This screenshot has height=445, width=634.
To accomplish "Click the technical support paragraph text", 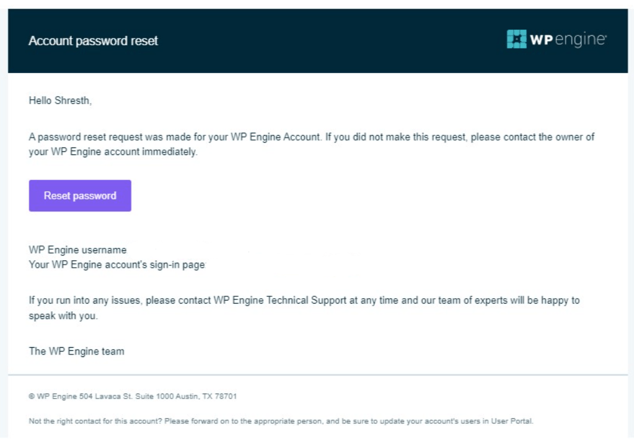I will pos(304,307).
